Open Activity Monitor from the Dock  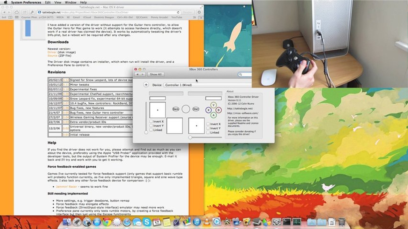coord(297,222)
